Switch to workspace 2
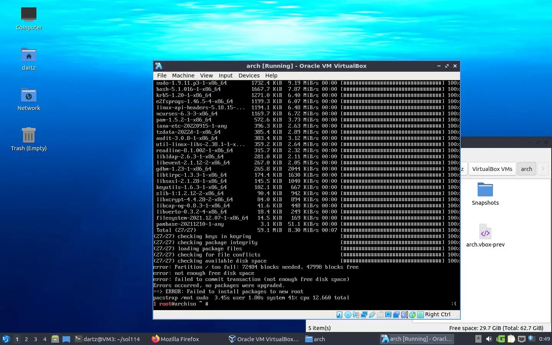 (x=26, y=339)
